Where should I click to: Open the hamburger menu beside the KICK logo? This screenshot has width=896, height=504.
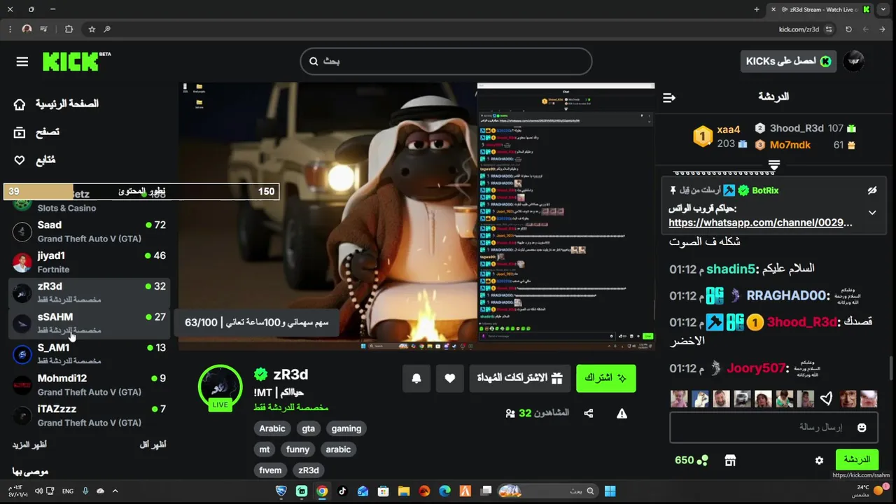click(x=22, y=62)
